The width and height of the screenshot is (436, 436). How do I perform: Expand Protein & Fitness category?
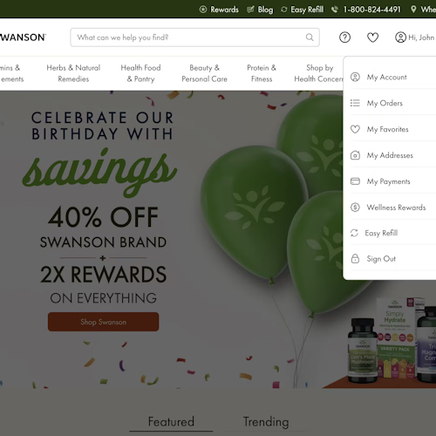pos(262,73)
